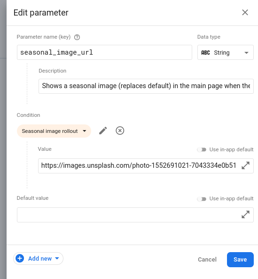Click the blue plus icon
This screenshot has height=279, width=258.
[x=20, y=258]
